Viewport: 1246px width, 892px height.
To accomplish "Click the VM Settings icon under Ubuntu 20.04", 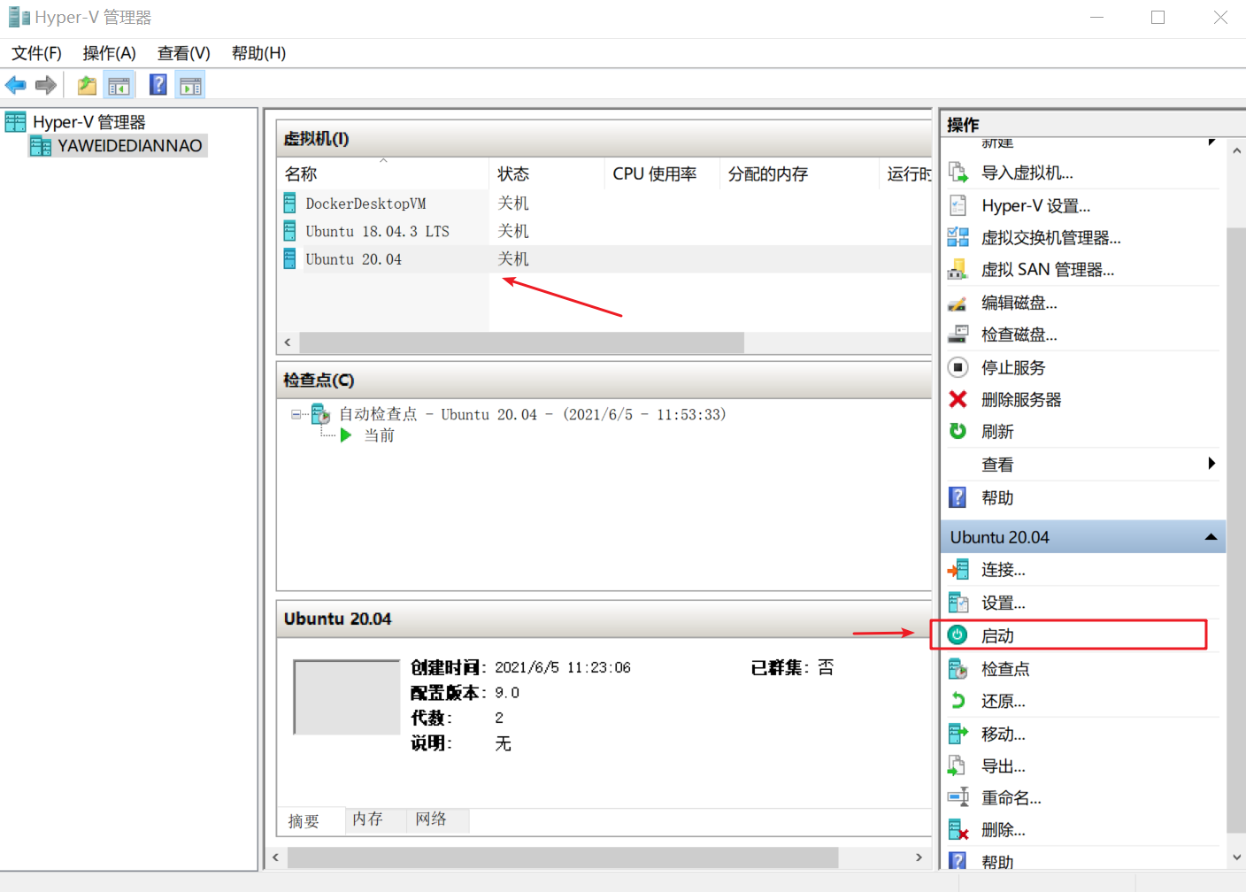I will coord(958,603).
